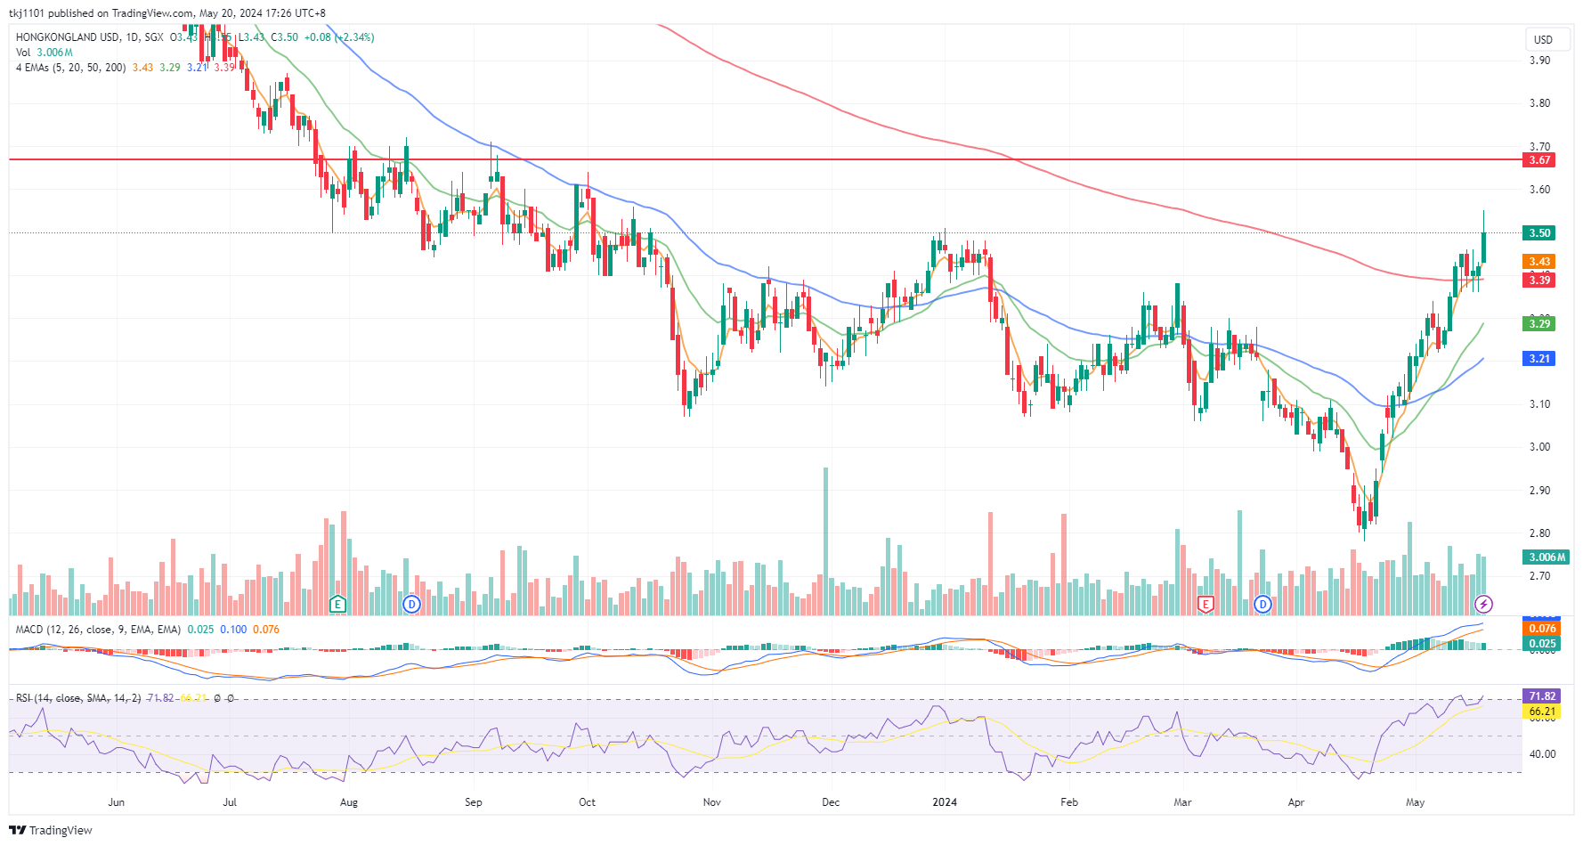Click the Vol indicator legend
1583x846 pixels.
(45, 53)
